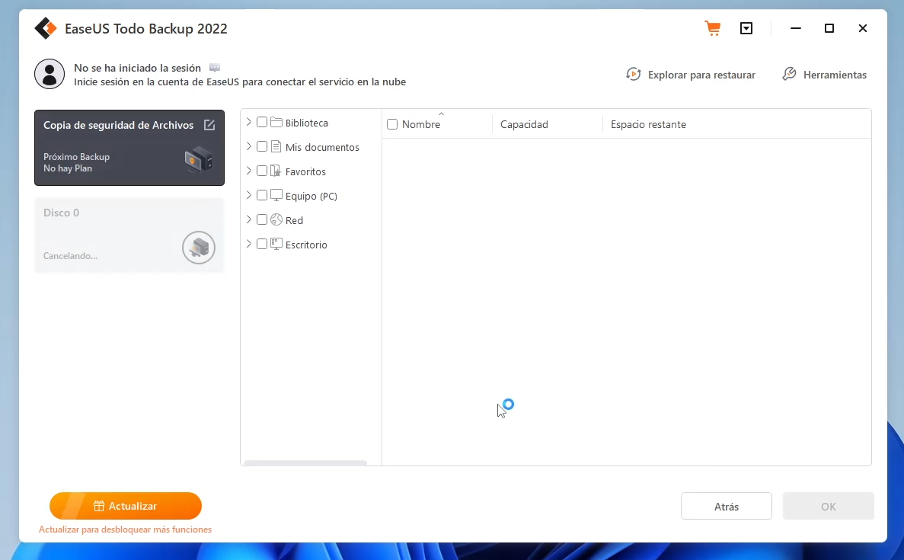Image resolution: width=904 pixels, height=560 pixels.
Task: Click the edit icon on file backup card
Action: [209, 125]
